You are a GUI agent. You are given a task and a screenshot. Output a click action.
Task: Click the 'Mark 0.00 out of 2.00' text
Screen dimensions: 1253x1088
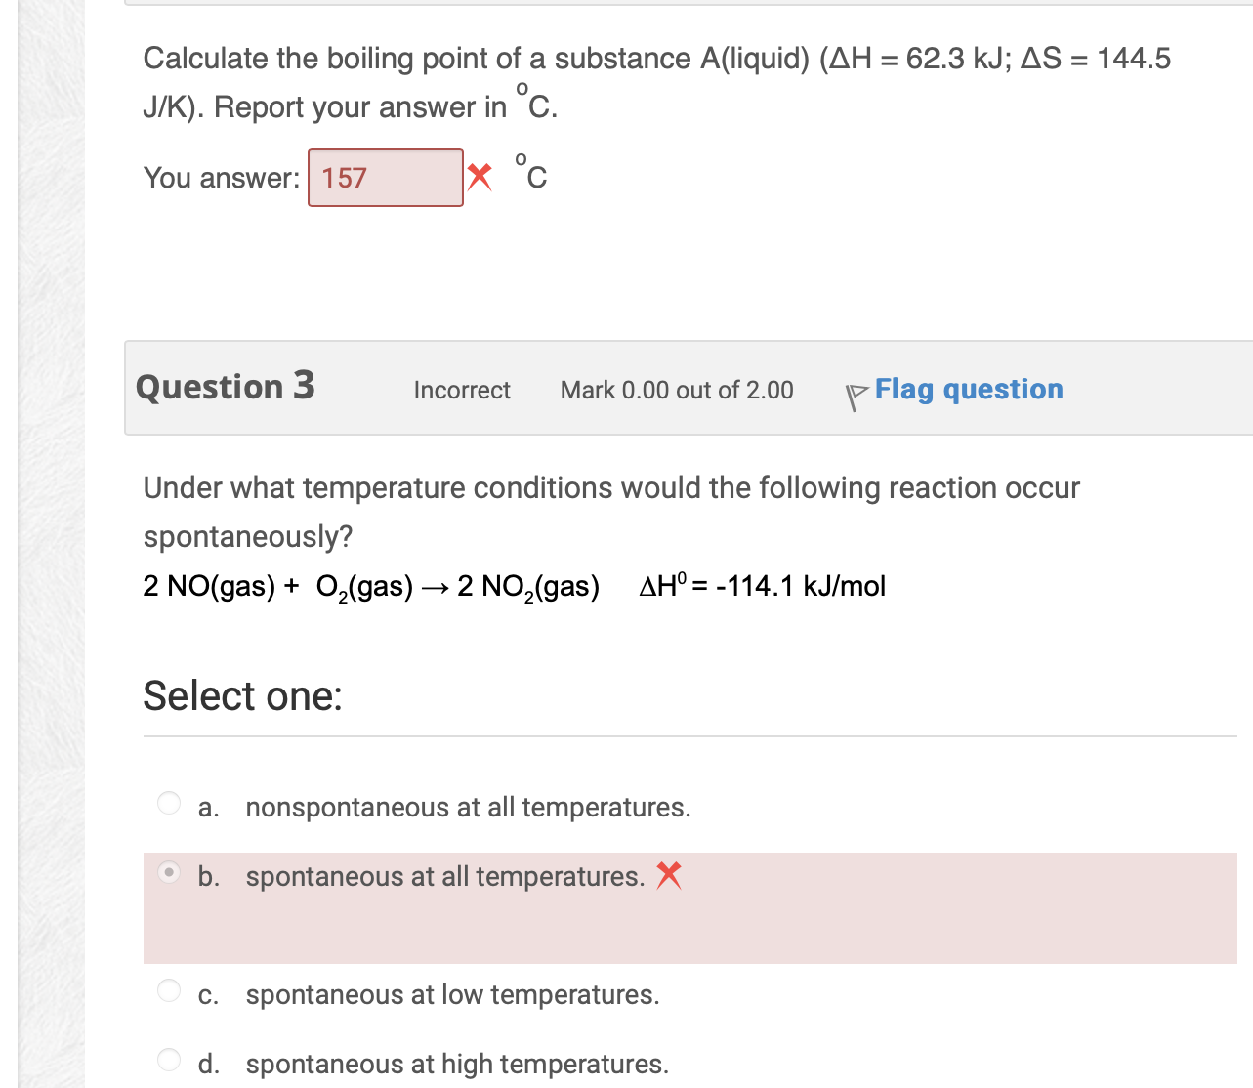tap(677, 390)
